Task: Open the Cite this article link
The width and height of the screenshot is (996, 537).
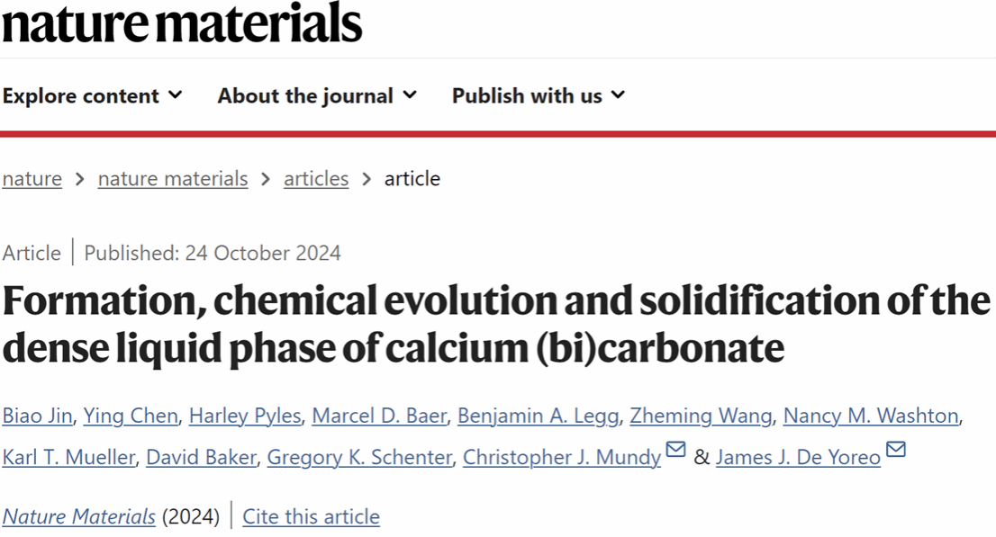Action: pyautogui.click(x=312, y=517)
